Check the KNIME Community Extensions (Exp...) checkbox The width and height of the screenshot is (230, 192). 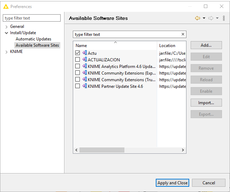[x=77, y=72]
